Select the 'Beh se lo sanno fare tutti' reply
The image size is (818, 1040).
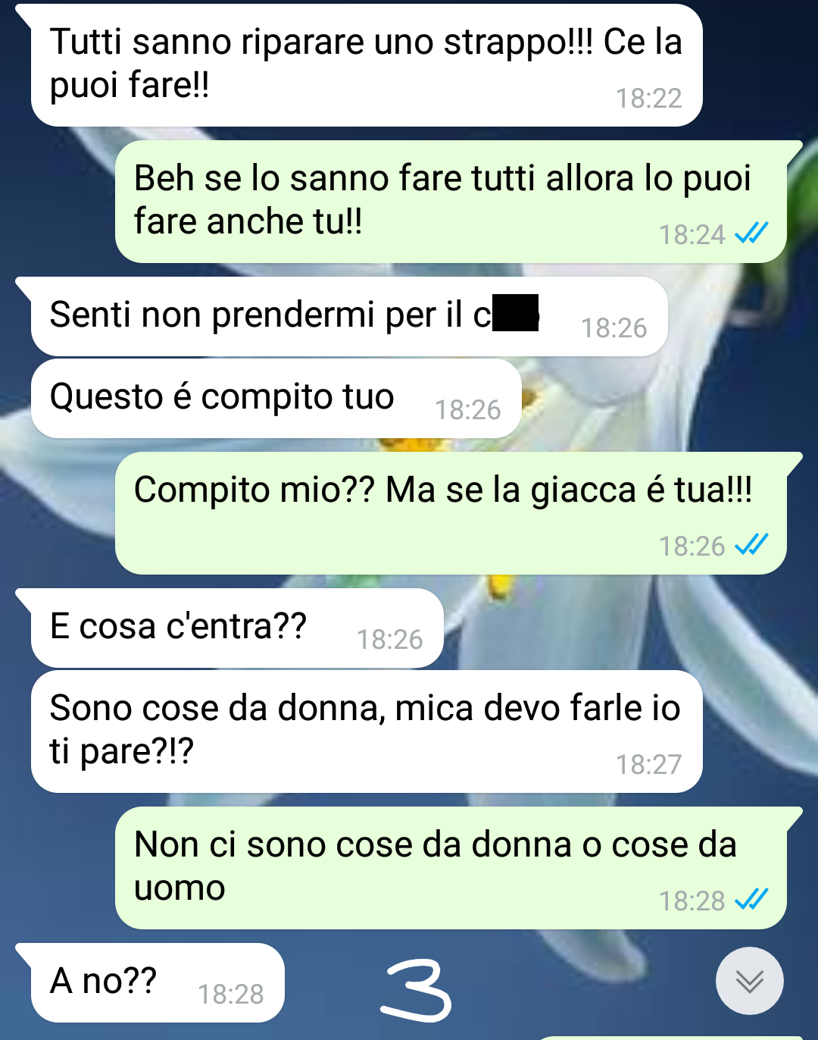(451, 202)
